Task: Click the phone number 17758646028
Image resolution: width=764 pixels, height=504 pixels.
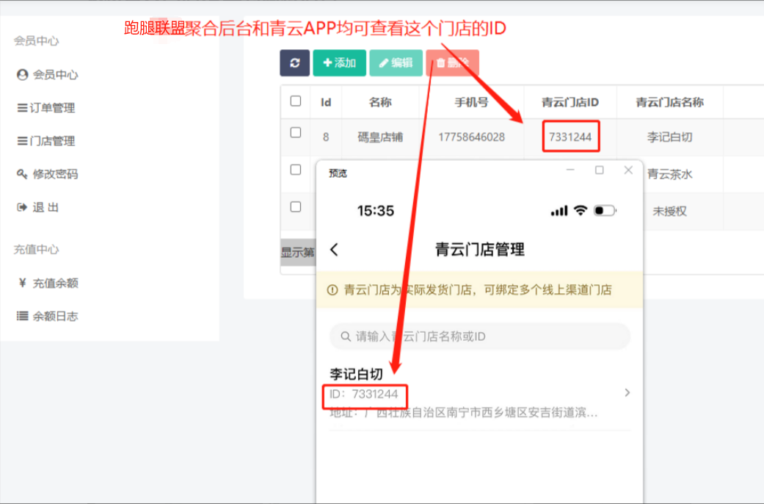Action: (x=471, y=137)
